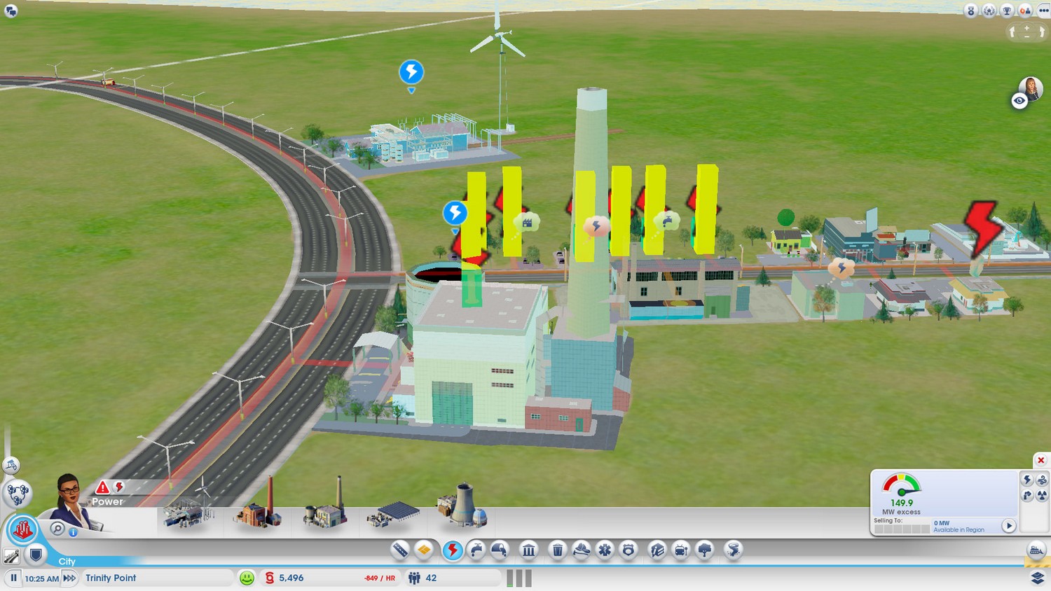Open the Zones menu button

pyautogui.click(x=424, y=550)
